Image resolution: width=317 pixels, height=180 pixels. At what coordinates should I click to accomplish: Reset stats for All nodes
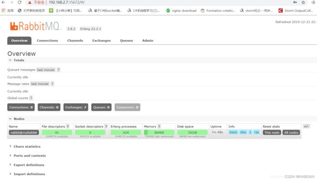point(291,132)
